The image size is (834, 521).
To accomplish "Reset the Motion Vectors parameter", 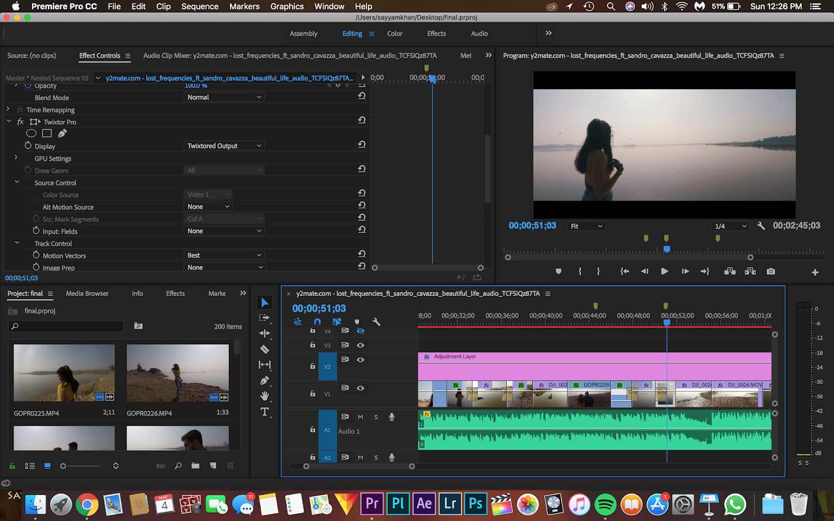I will pyautogui.click(x=362, y=254).
